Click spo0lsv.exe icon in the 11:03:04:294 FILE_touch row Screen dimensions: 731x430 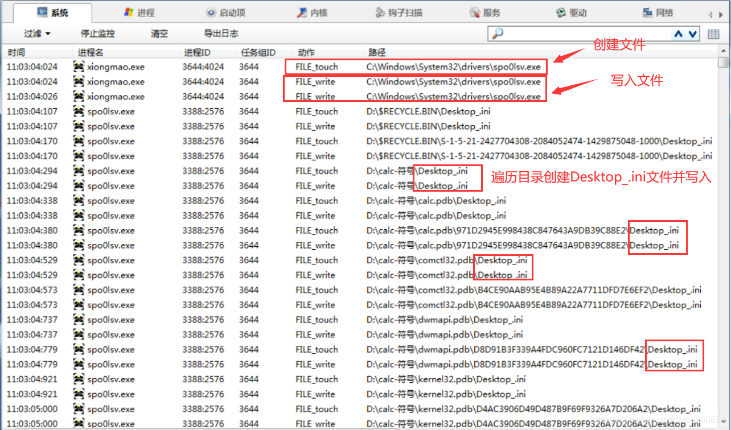79,171
